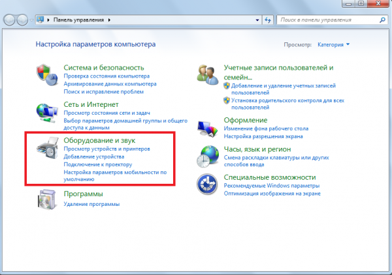
Task: Click the search magnifier icon
Action: click(x=382, y=20)
